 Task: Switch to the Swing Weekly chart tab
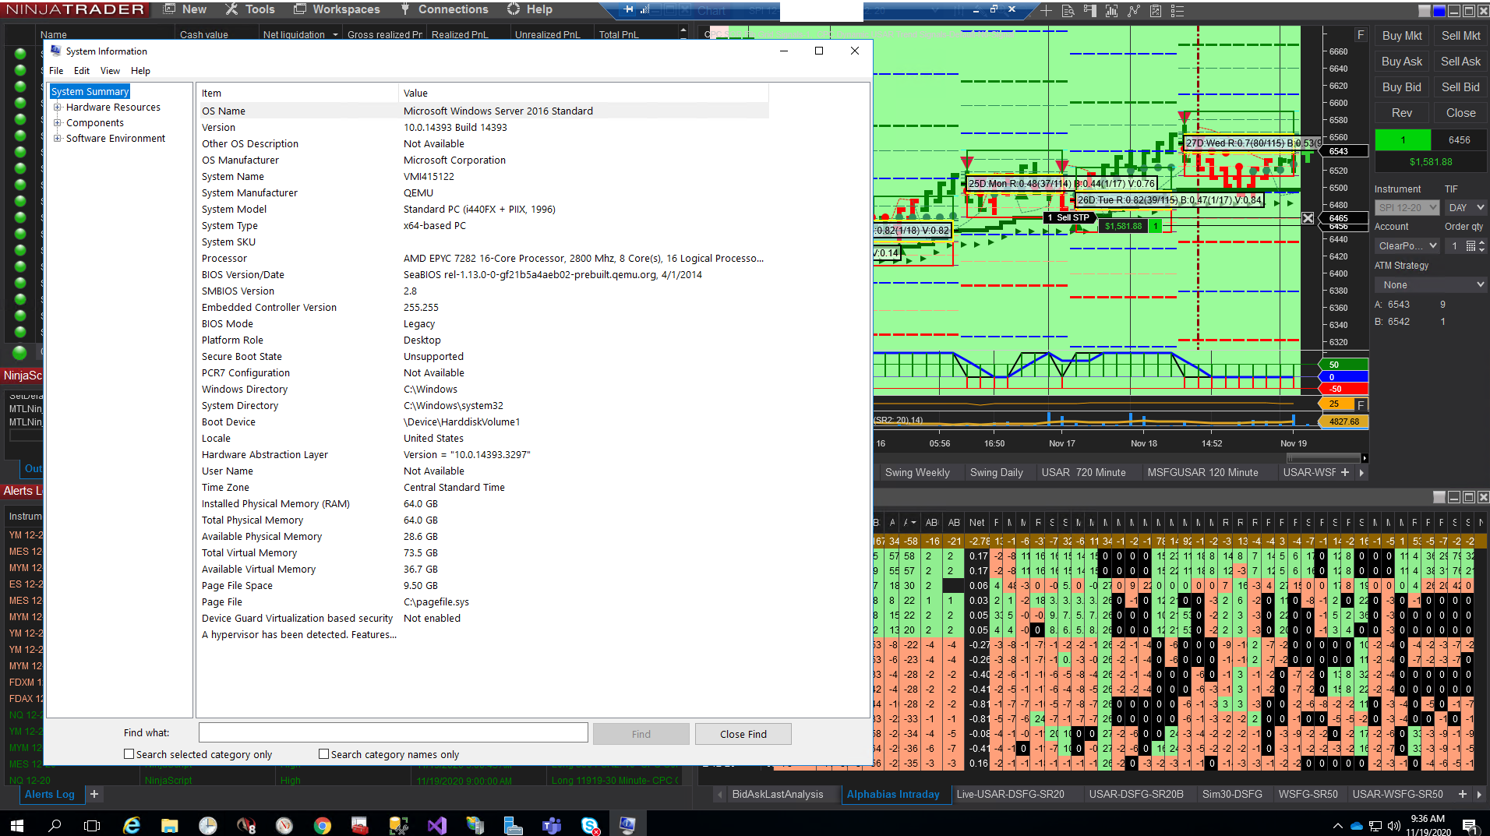[917, 472]
